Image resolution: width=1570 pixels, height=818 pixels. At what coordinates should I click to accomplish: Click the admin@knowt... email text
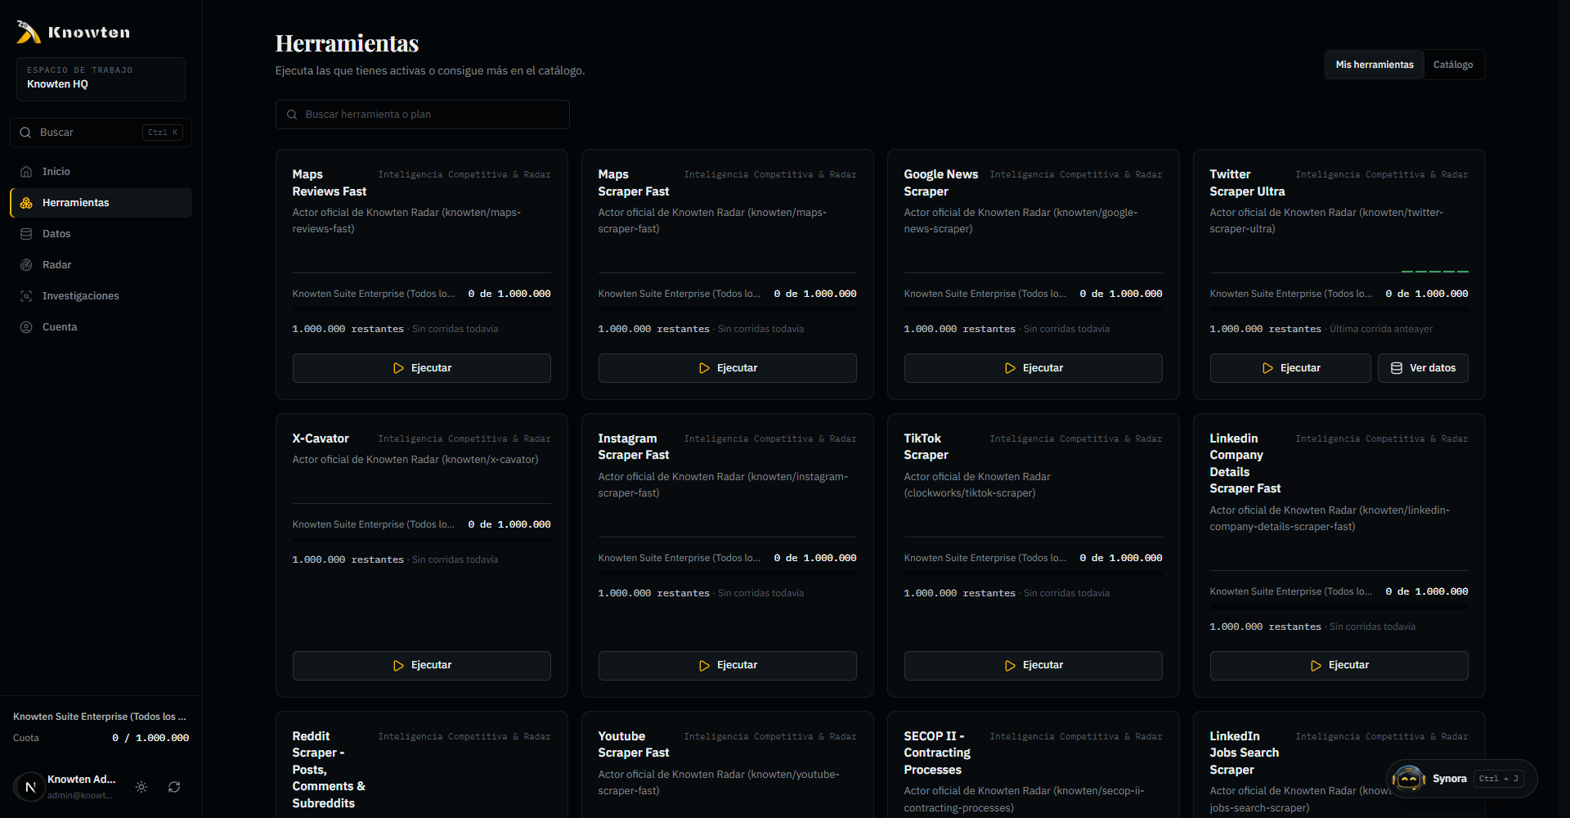coord(79,795)
